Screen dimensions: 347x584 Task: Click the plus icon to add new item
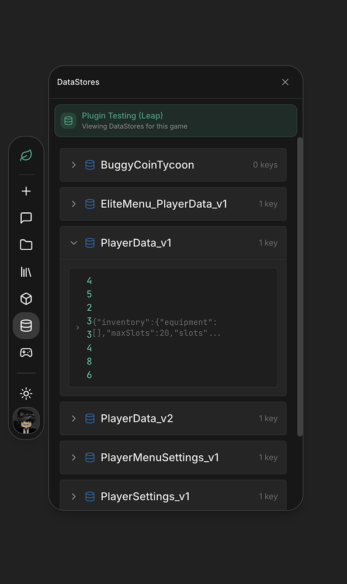click(x=26, y=191)
